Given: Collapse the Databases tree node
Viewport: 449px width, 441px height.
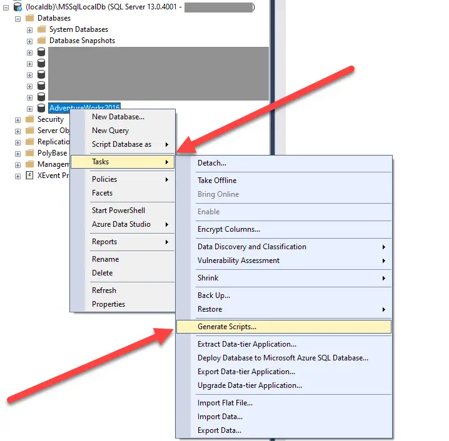Looking at the screenshot, I should click(18, 18).
